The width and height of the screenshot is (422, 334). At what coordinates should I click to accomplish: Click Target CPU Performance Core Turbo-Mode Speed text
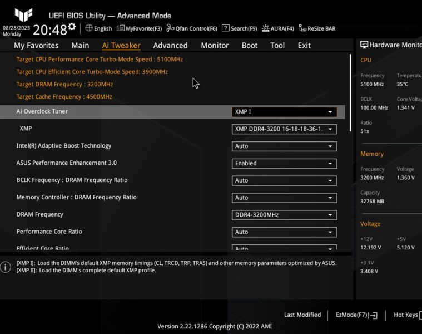[x=100, y=59]
